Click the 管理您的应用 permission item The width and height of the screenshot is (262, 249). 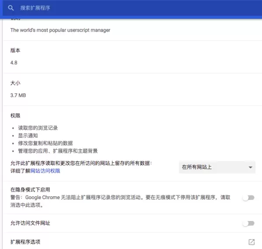tap(58, 151)
